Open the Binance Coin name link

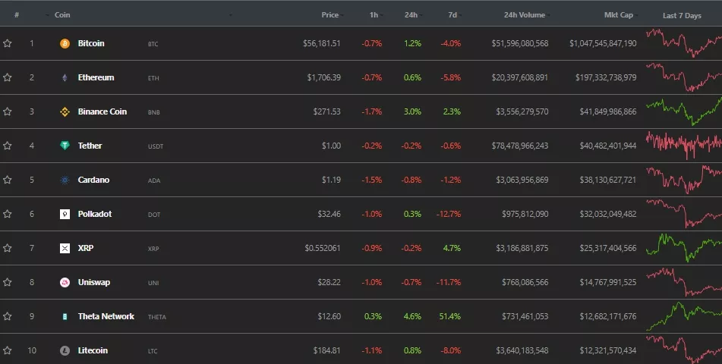[102, 112]
